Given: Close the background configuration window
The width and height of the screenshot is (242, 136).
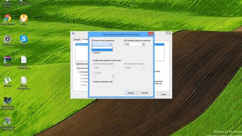Looking at the screenshot, I should tap(168, 33).
